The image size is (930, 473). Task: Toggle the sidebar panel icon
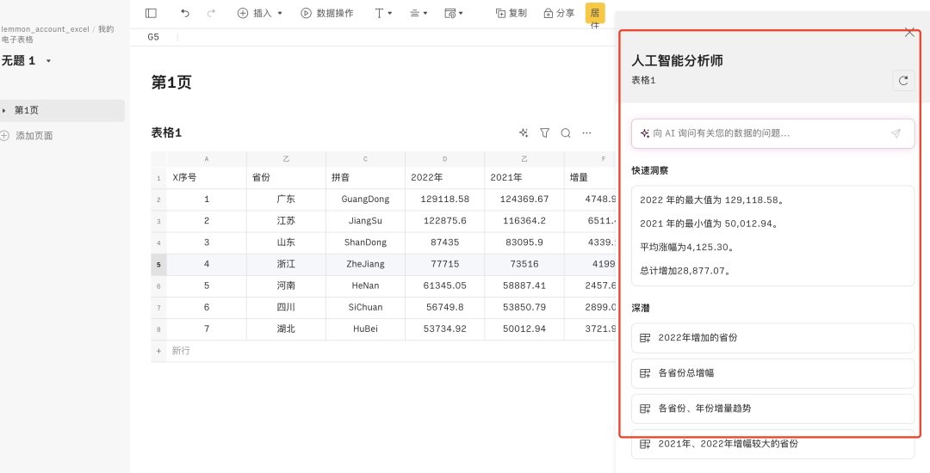pyautogui.click(x=151, y=13)
